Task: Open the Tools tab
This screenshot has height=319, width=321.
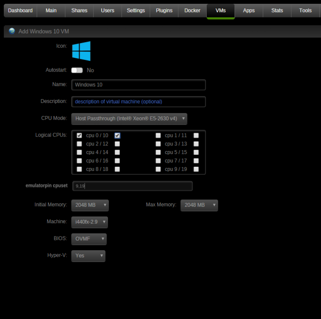Action: click(305, 11)
